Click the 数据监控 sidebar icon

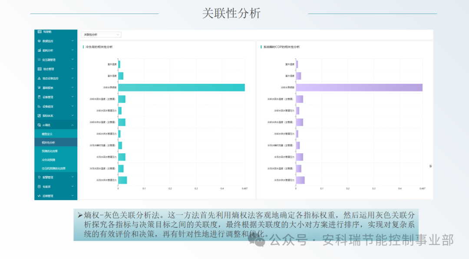pyautogui.click(x=39, y=41)
